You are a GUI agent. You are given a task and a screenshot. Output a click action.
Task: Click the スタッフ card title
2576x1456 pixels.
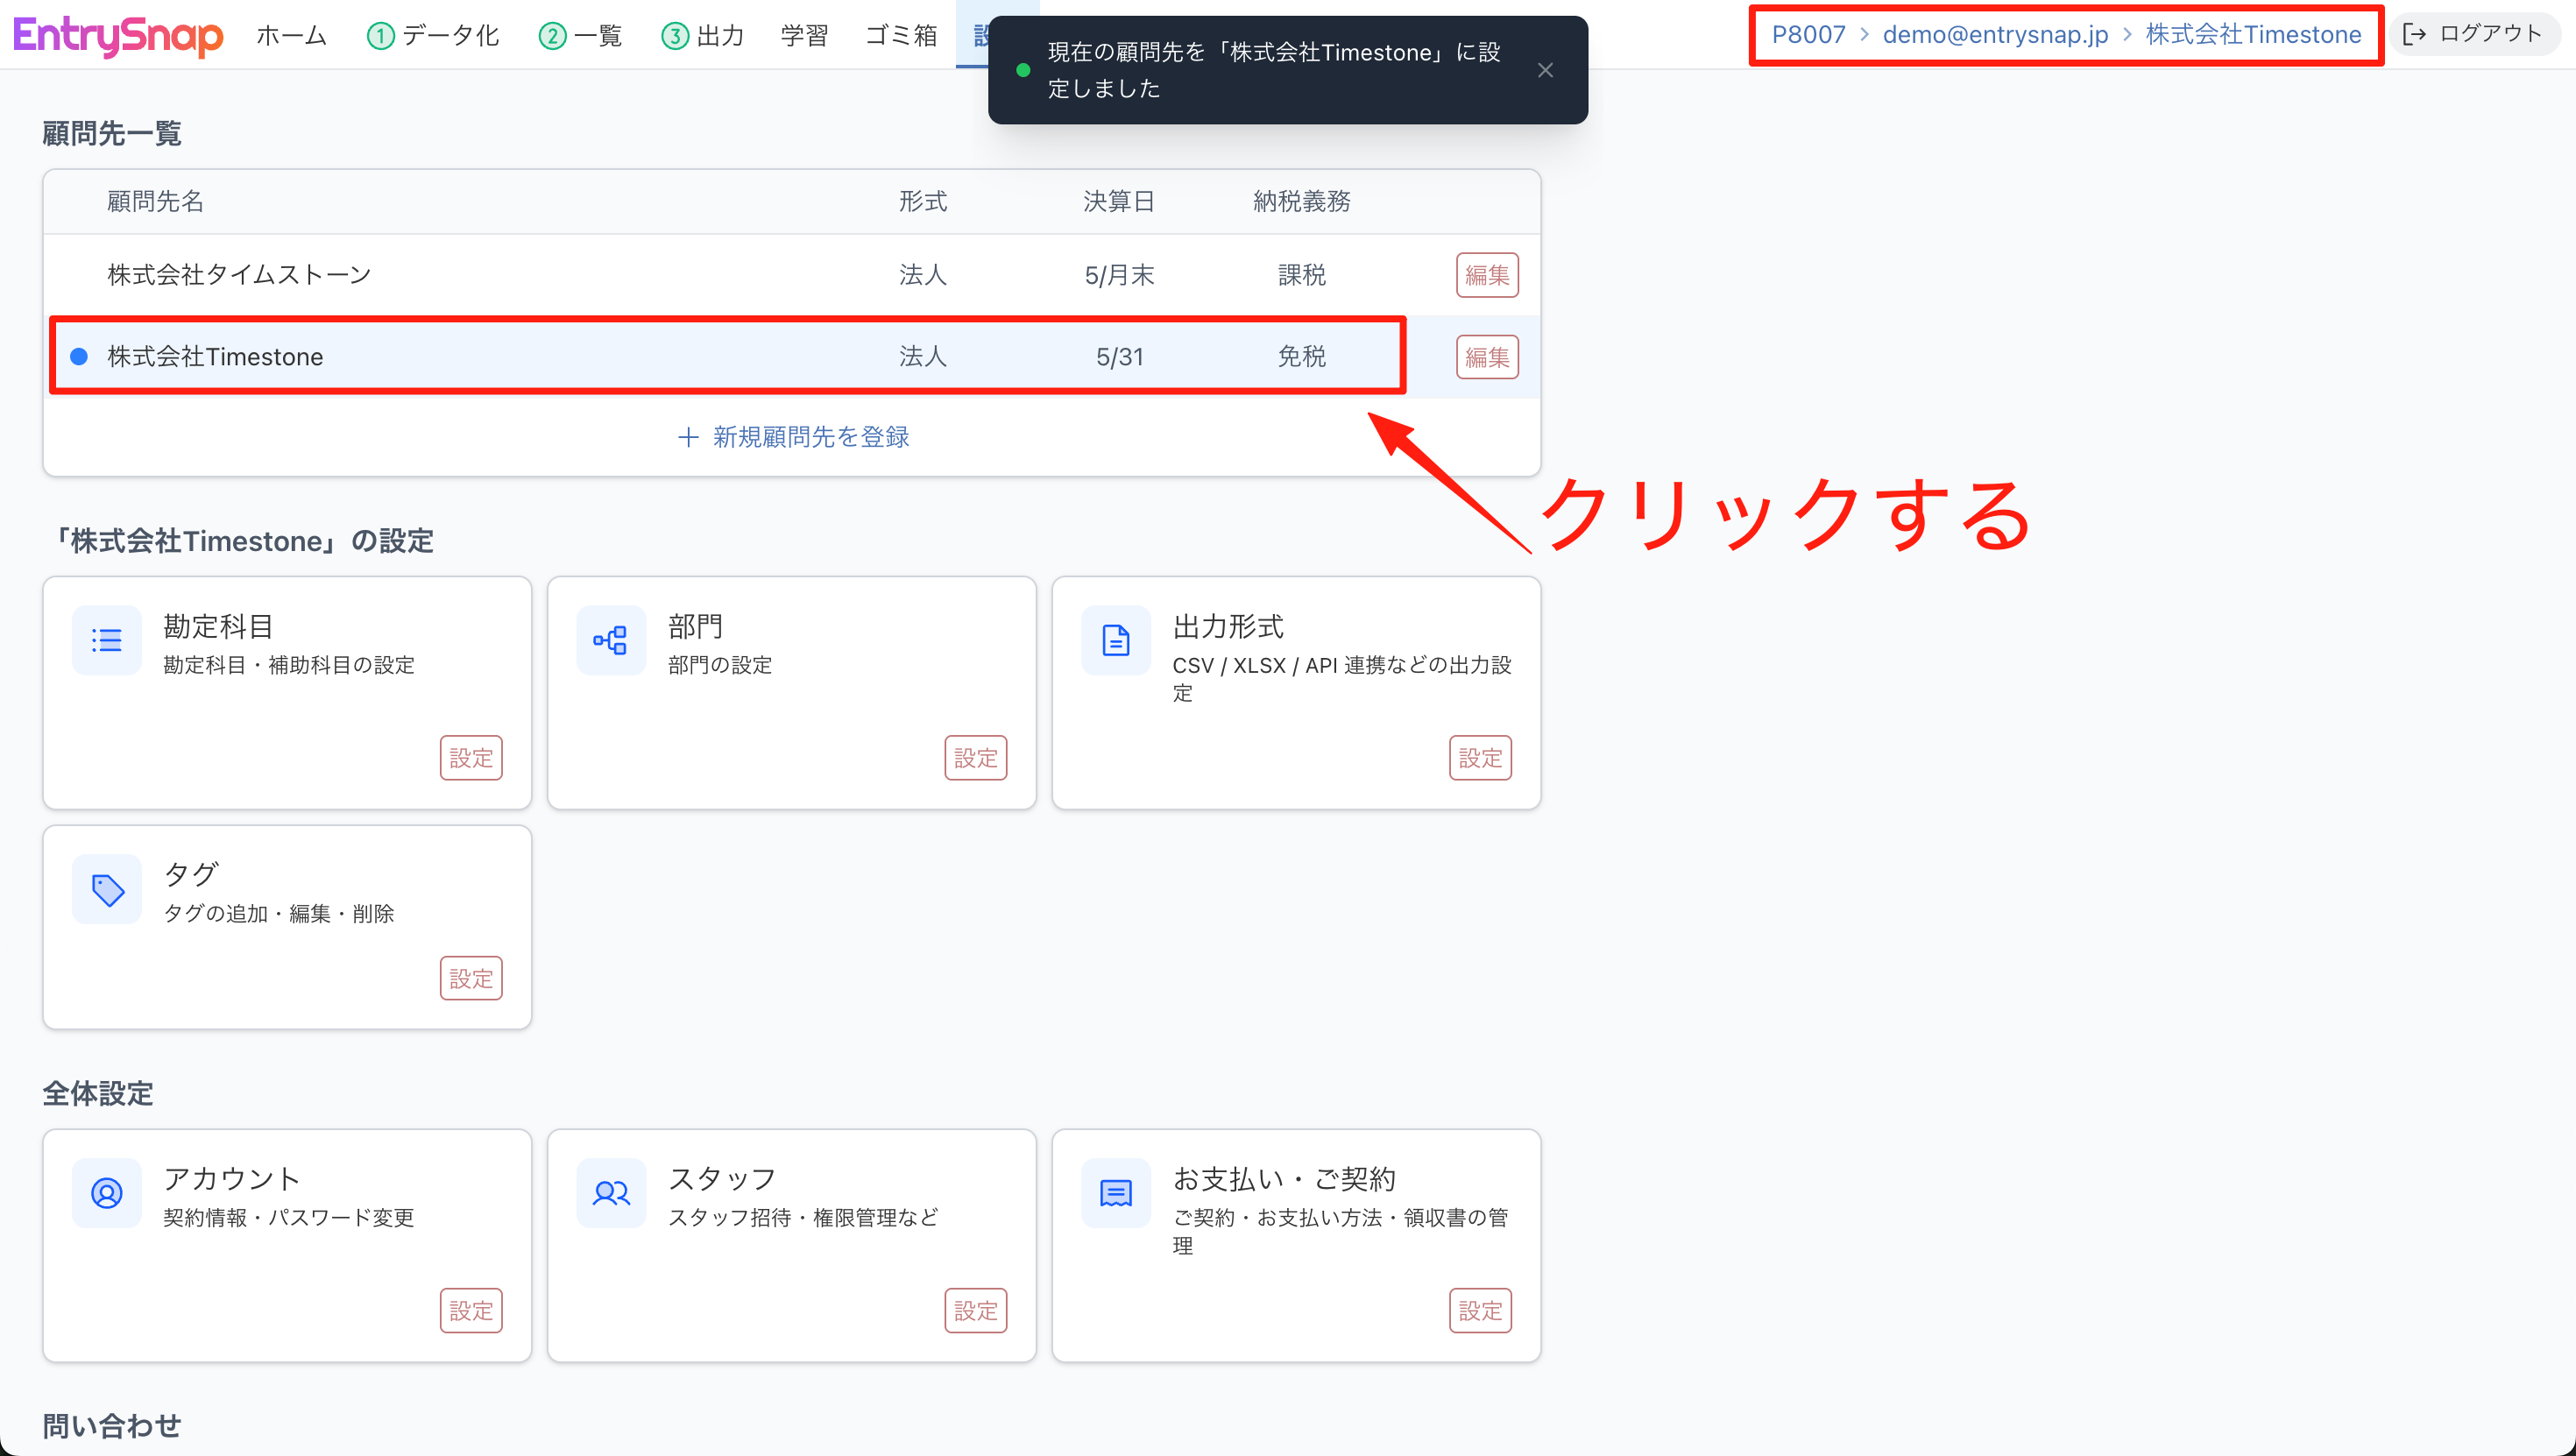pos(722,1179)
